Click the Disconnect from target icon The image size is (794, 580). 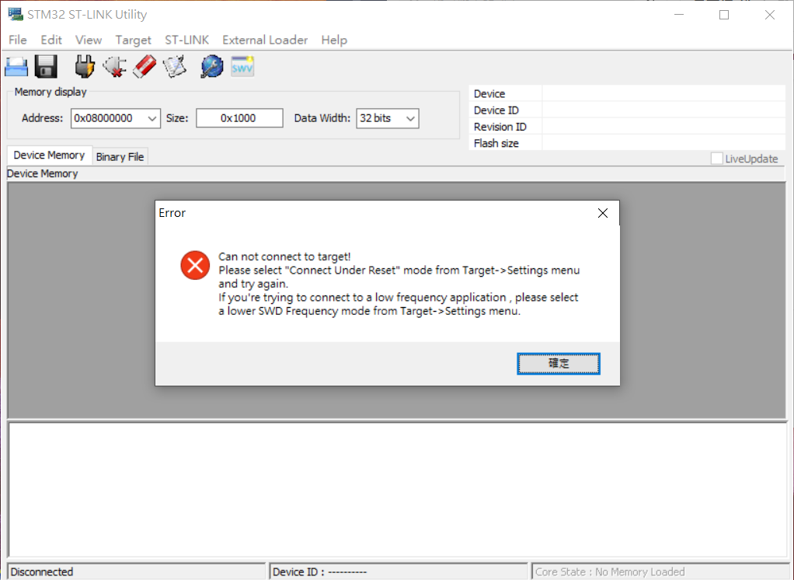(x=114, y=66)
